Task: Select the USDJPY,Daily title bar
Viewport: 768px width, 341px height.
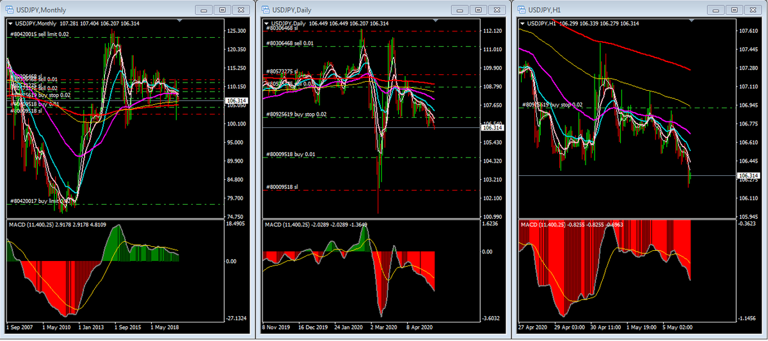Action: (x=383, y=10)
